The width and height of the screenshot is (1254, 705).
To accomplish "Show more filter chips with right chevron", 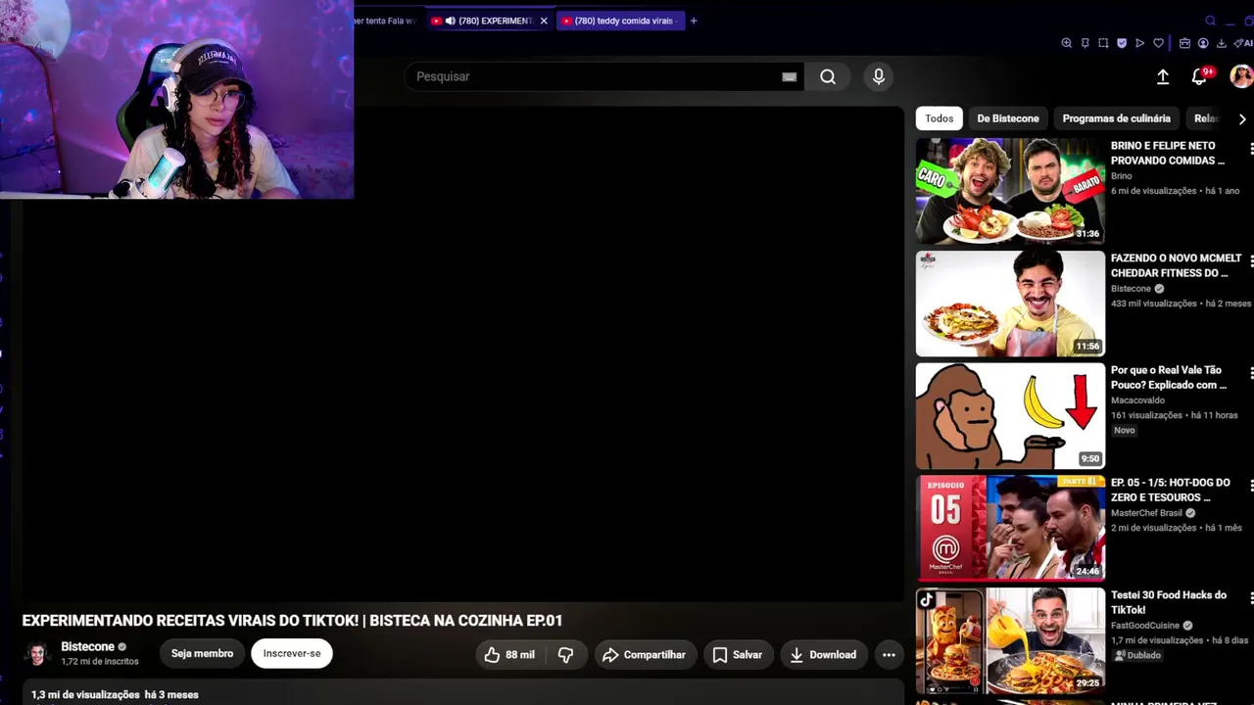I will (x=1242, y=118).
